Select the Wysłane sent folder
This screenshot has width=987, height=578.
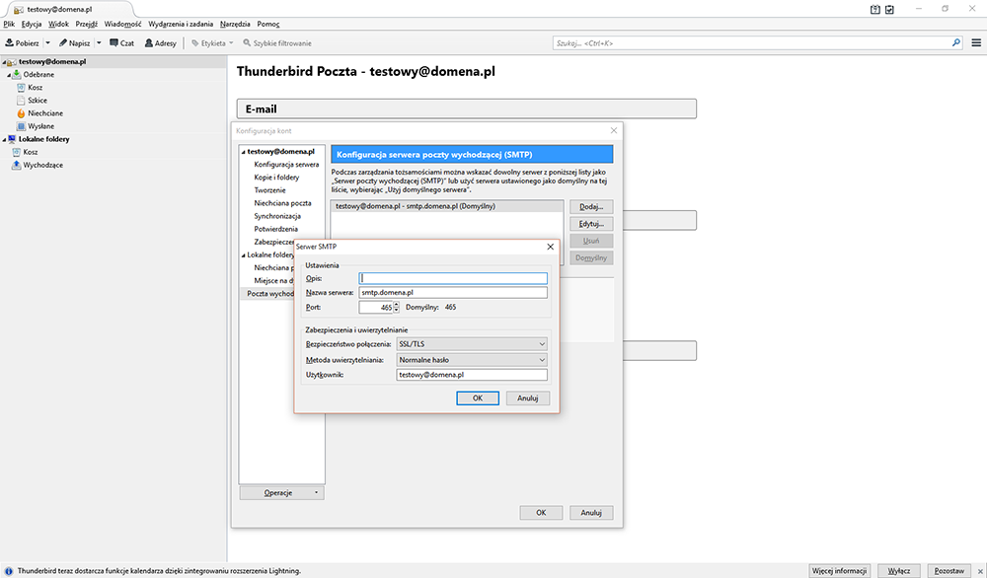[x=40, y=126]
